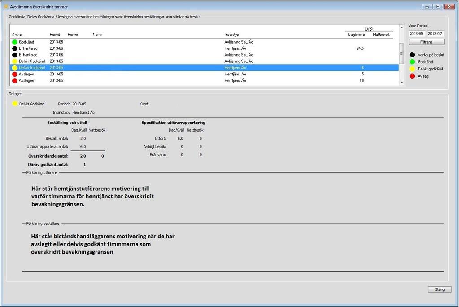Viewport: 459px width, 307px height.
Task: Select the Delvis Godkänd Avlösning SoL Äo row
Action: [204, 61]
